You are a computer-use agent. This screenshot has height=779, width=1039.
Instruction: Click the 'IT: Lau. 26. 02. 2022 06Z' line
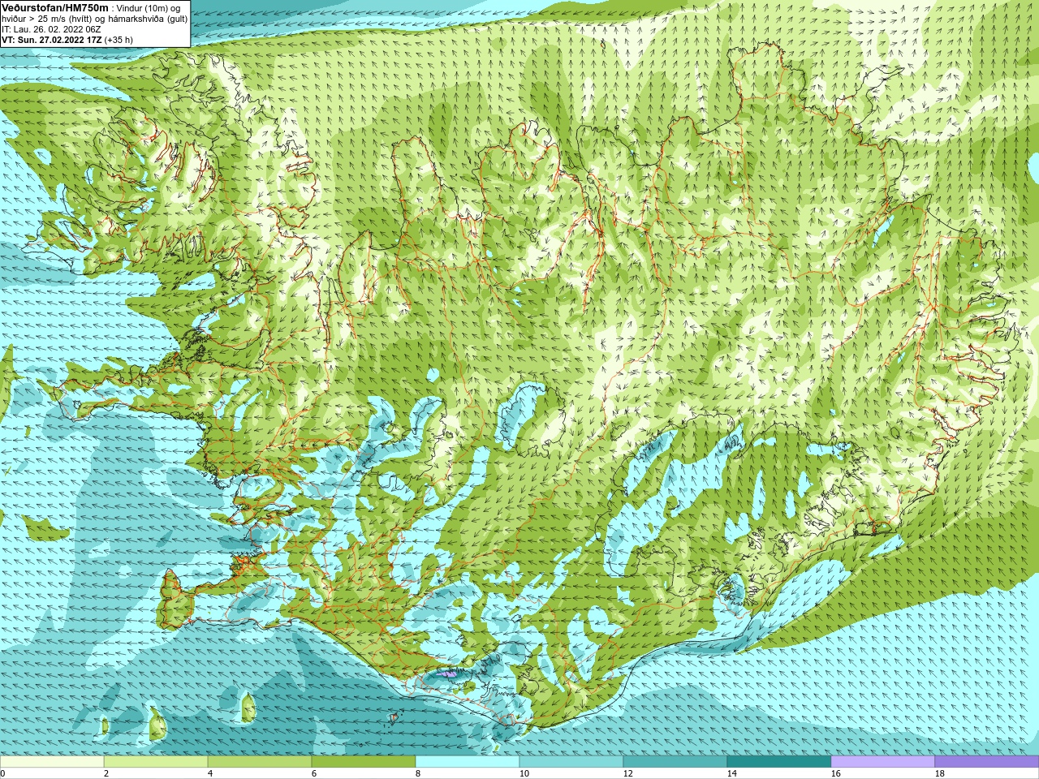tap(51, 29)
